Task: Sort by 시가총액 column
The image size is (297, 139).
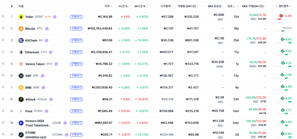Action: click(x=167, y=6)
